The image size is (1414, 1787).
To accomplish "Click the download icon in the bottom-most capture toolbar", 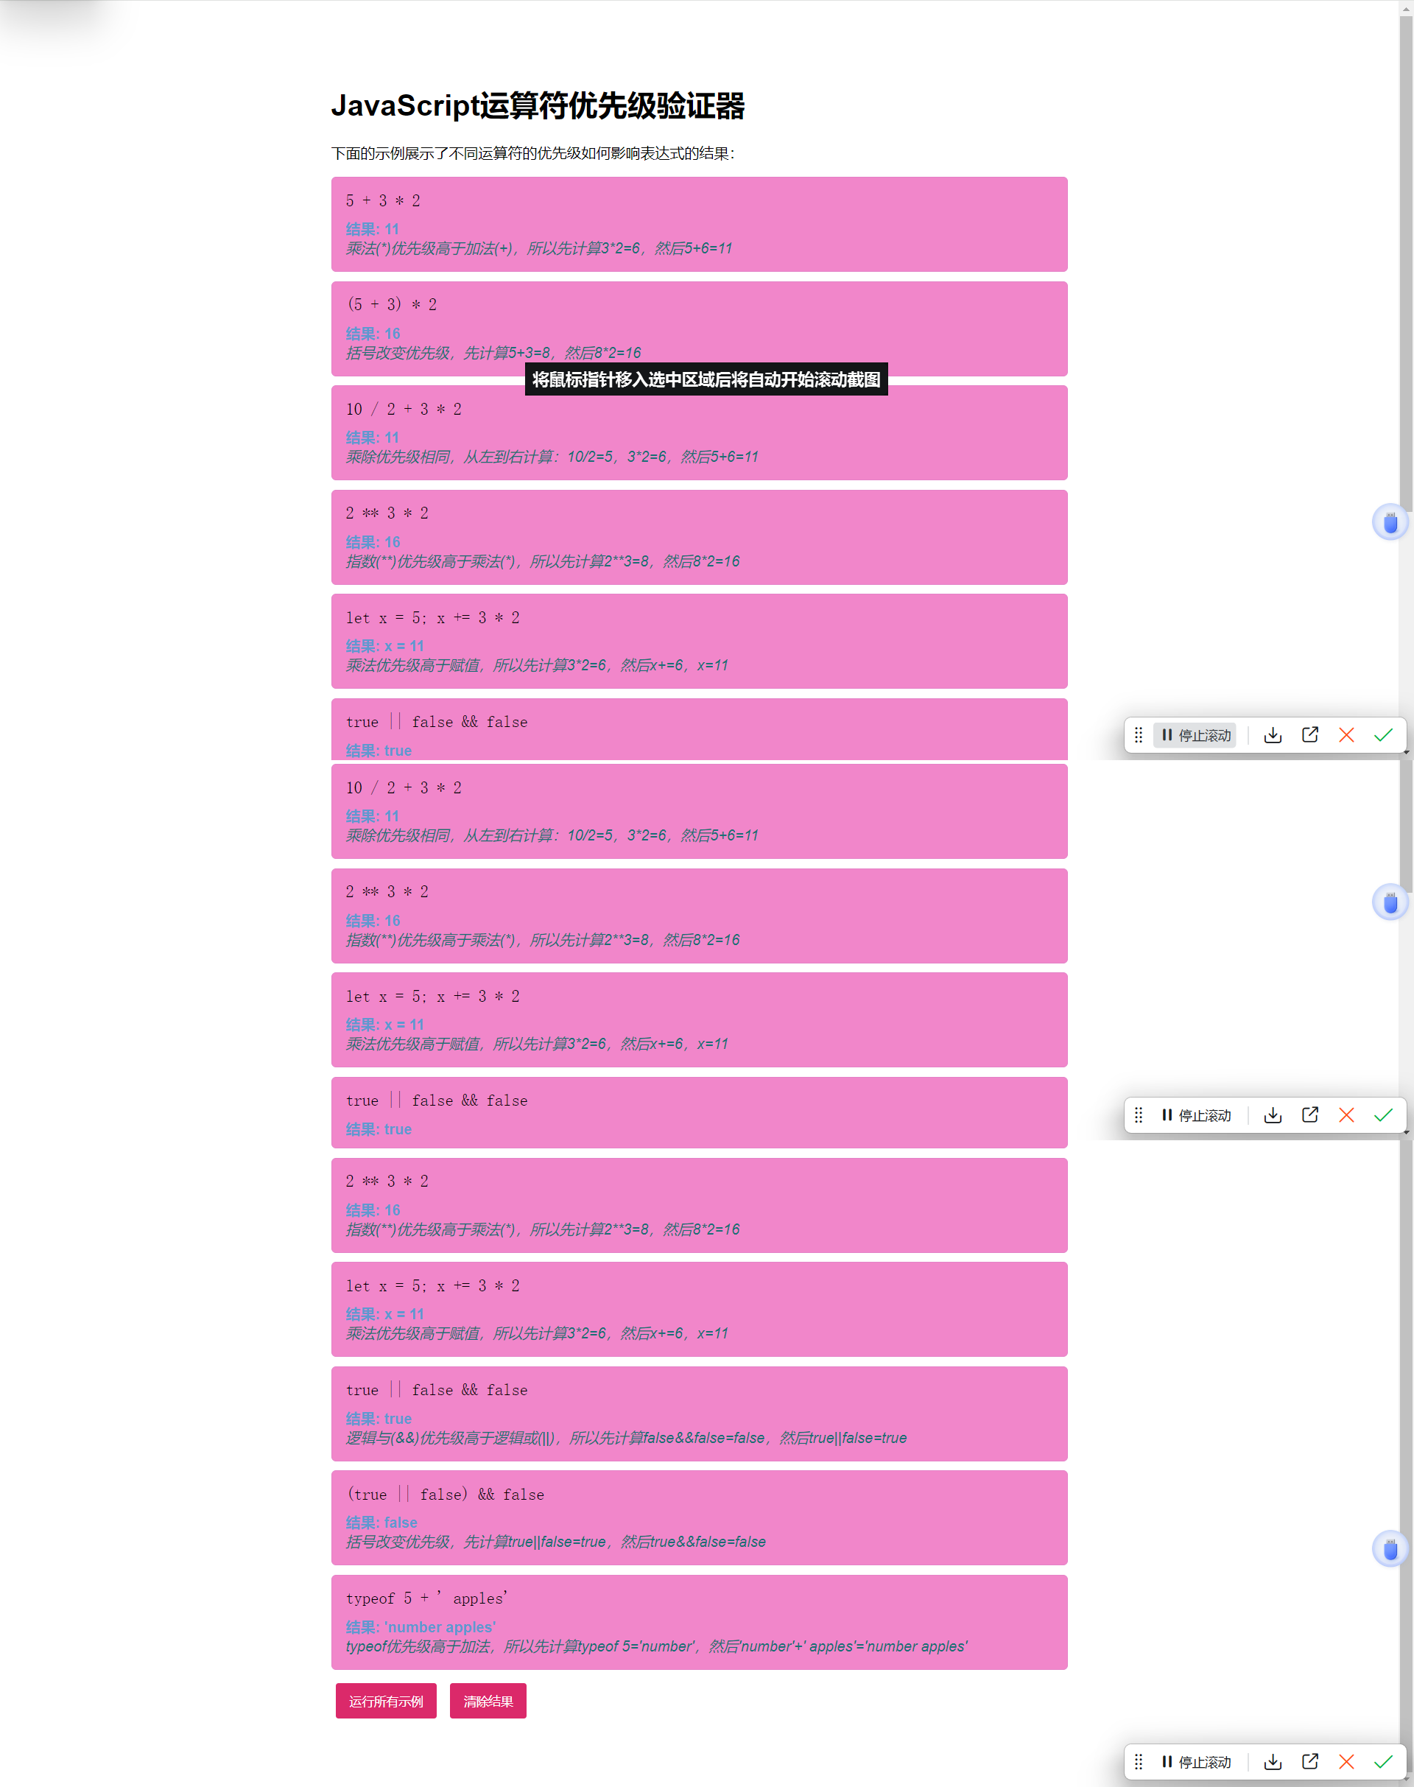I will [1273, 1762].
